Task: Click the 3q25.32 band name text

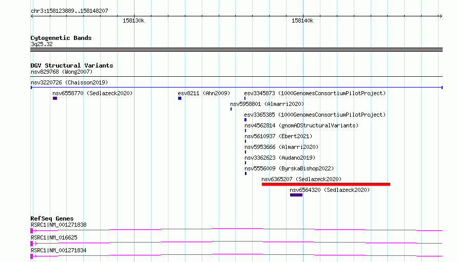Action: pyautogui.click(x=42, y=44)
